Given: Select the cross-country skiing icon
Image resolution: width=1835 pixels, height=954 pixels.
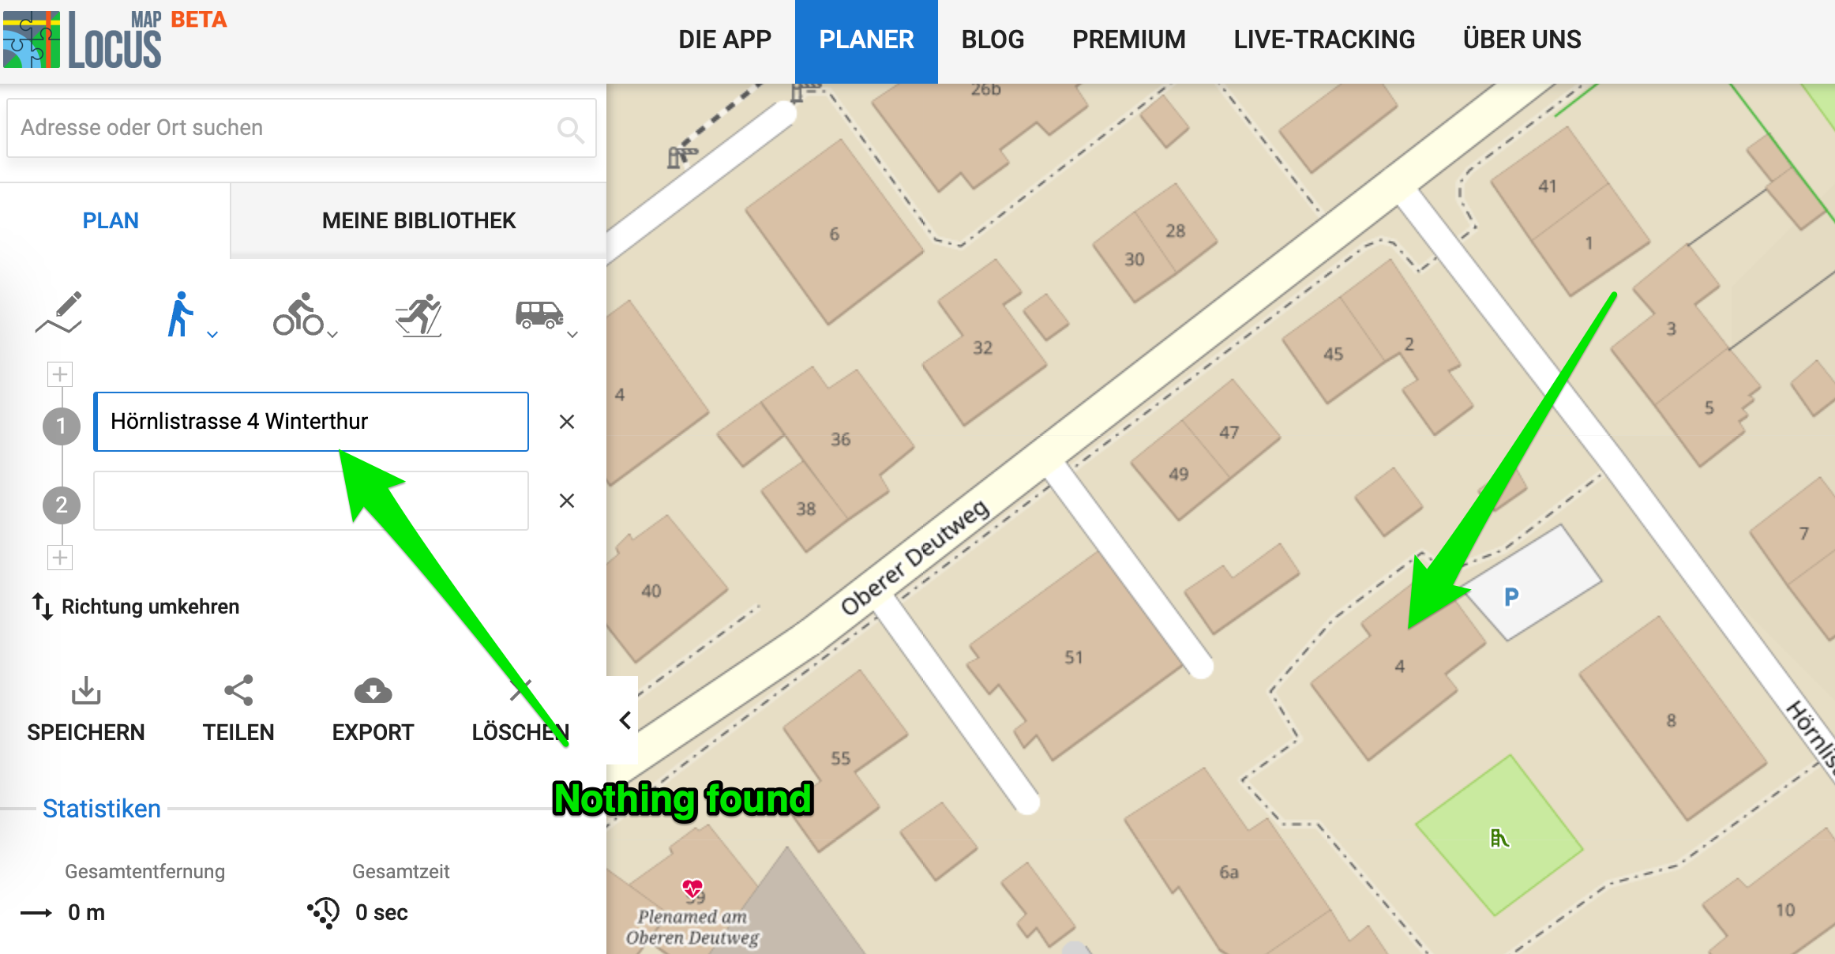Looking at the screenshot, I should [x=418, y=314].
